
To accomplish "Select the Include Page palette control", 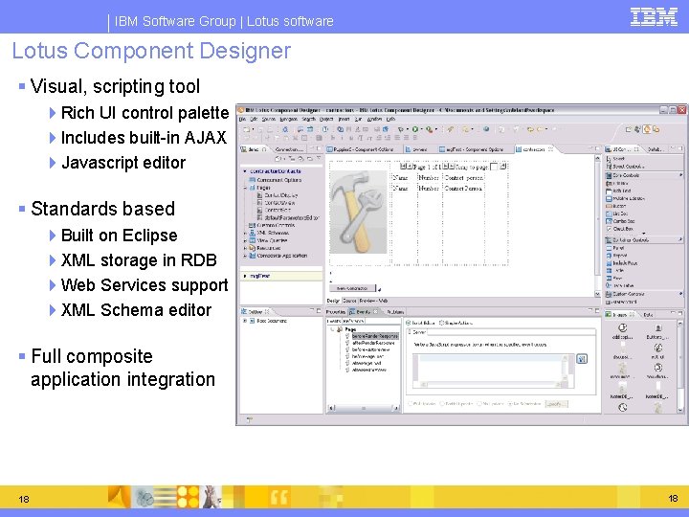I will pyautogui.click(x=622, y=263).
